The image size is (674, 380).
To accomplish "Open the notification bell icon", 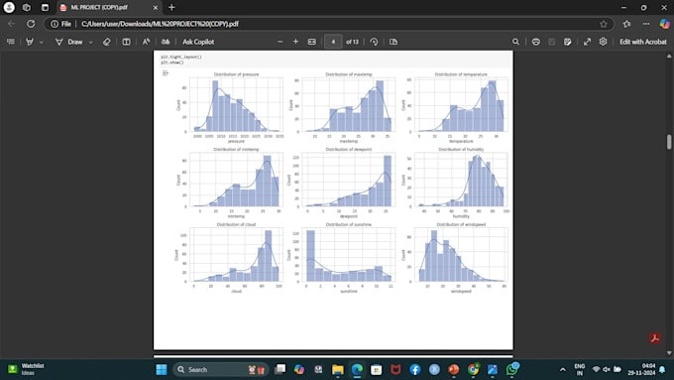I will click(662, 370).
